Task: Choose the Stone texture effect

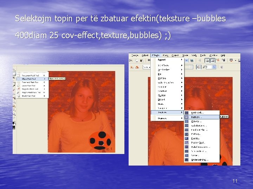Action: pos(202,155)
